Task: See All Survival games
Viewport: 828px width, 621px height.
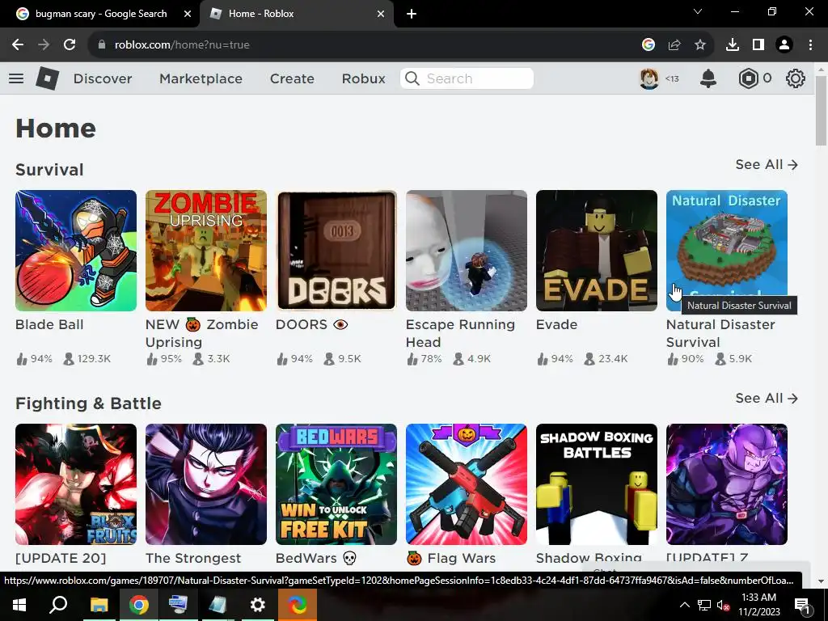Action: click(767, 165)
